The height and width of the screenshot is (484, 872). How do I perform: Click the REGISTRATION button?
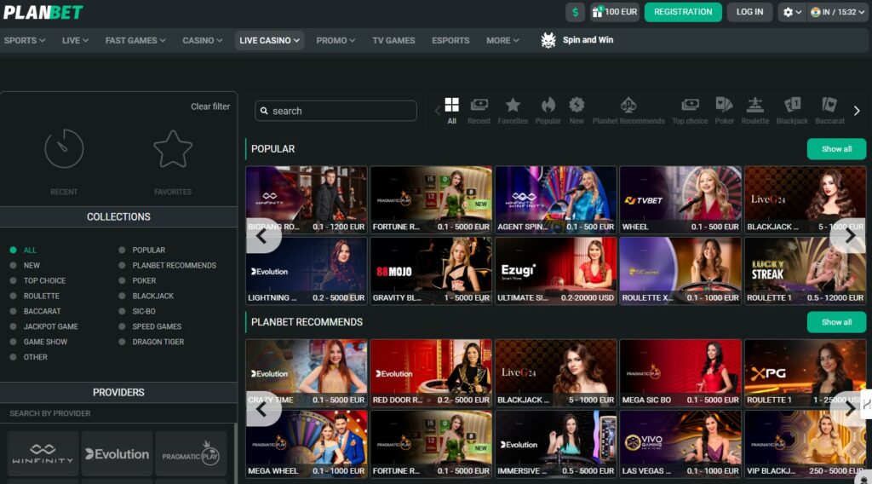tap(683, 12)
